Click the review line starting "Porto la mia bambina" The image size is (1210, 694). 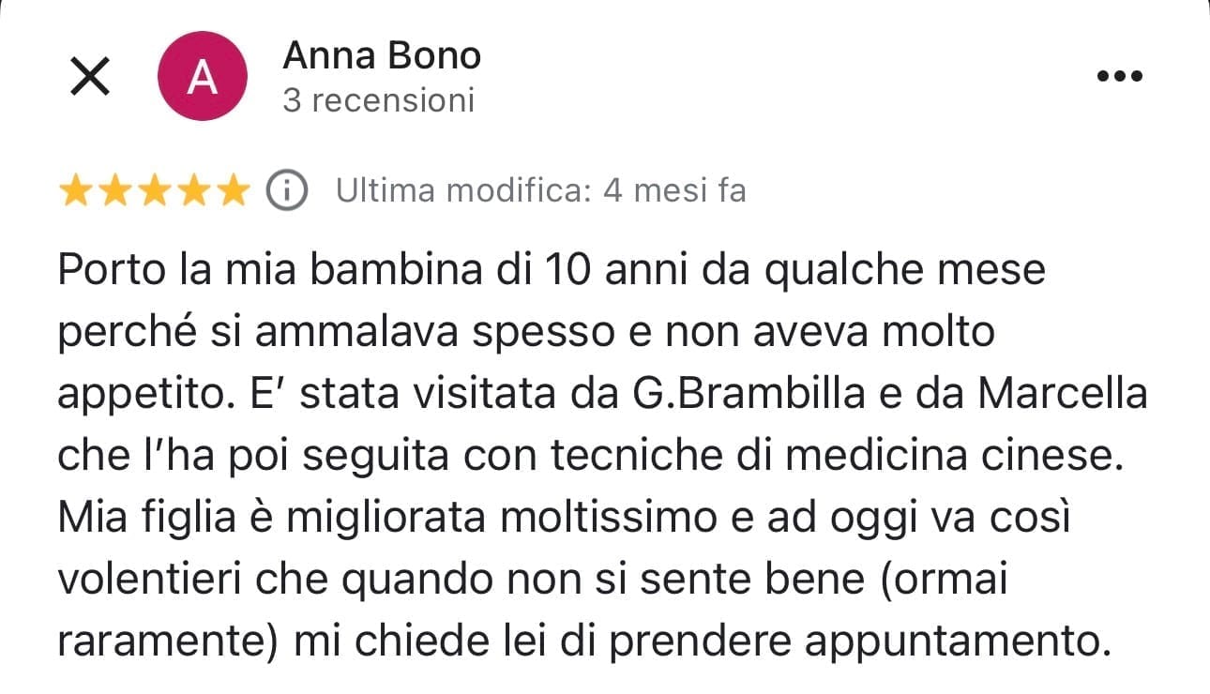tap(552, 272)
